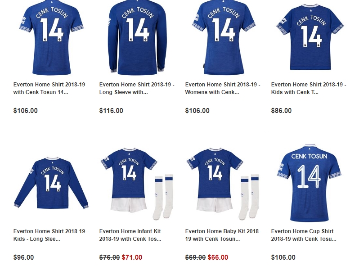
Task: Click the $86.00 Kids shirt price
Action: [x=281, y=111]
